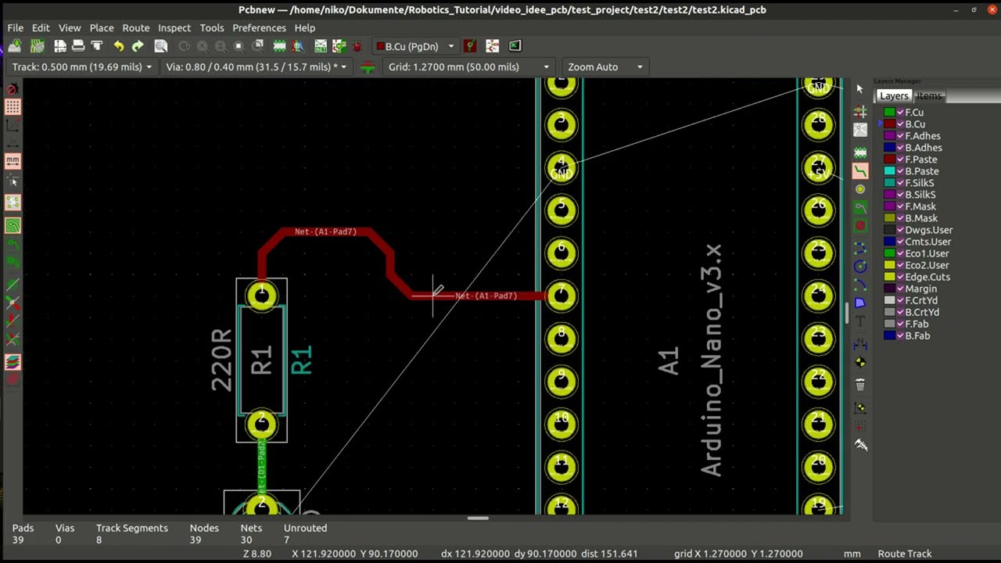Toggle F.Cu layer visibility checkbox

(x=900, y=113)
